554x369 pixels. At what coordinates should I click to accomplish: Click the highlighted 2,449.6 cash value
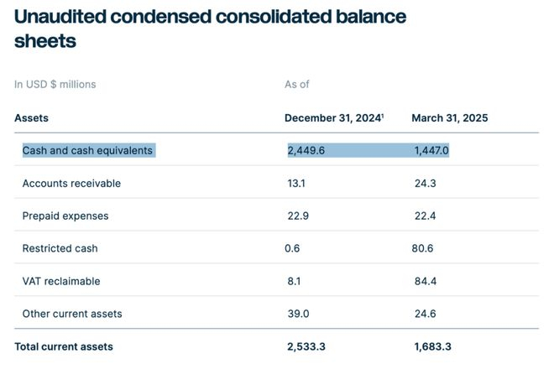click(x=306, y=150)
